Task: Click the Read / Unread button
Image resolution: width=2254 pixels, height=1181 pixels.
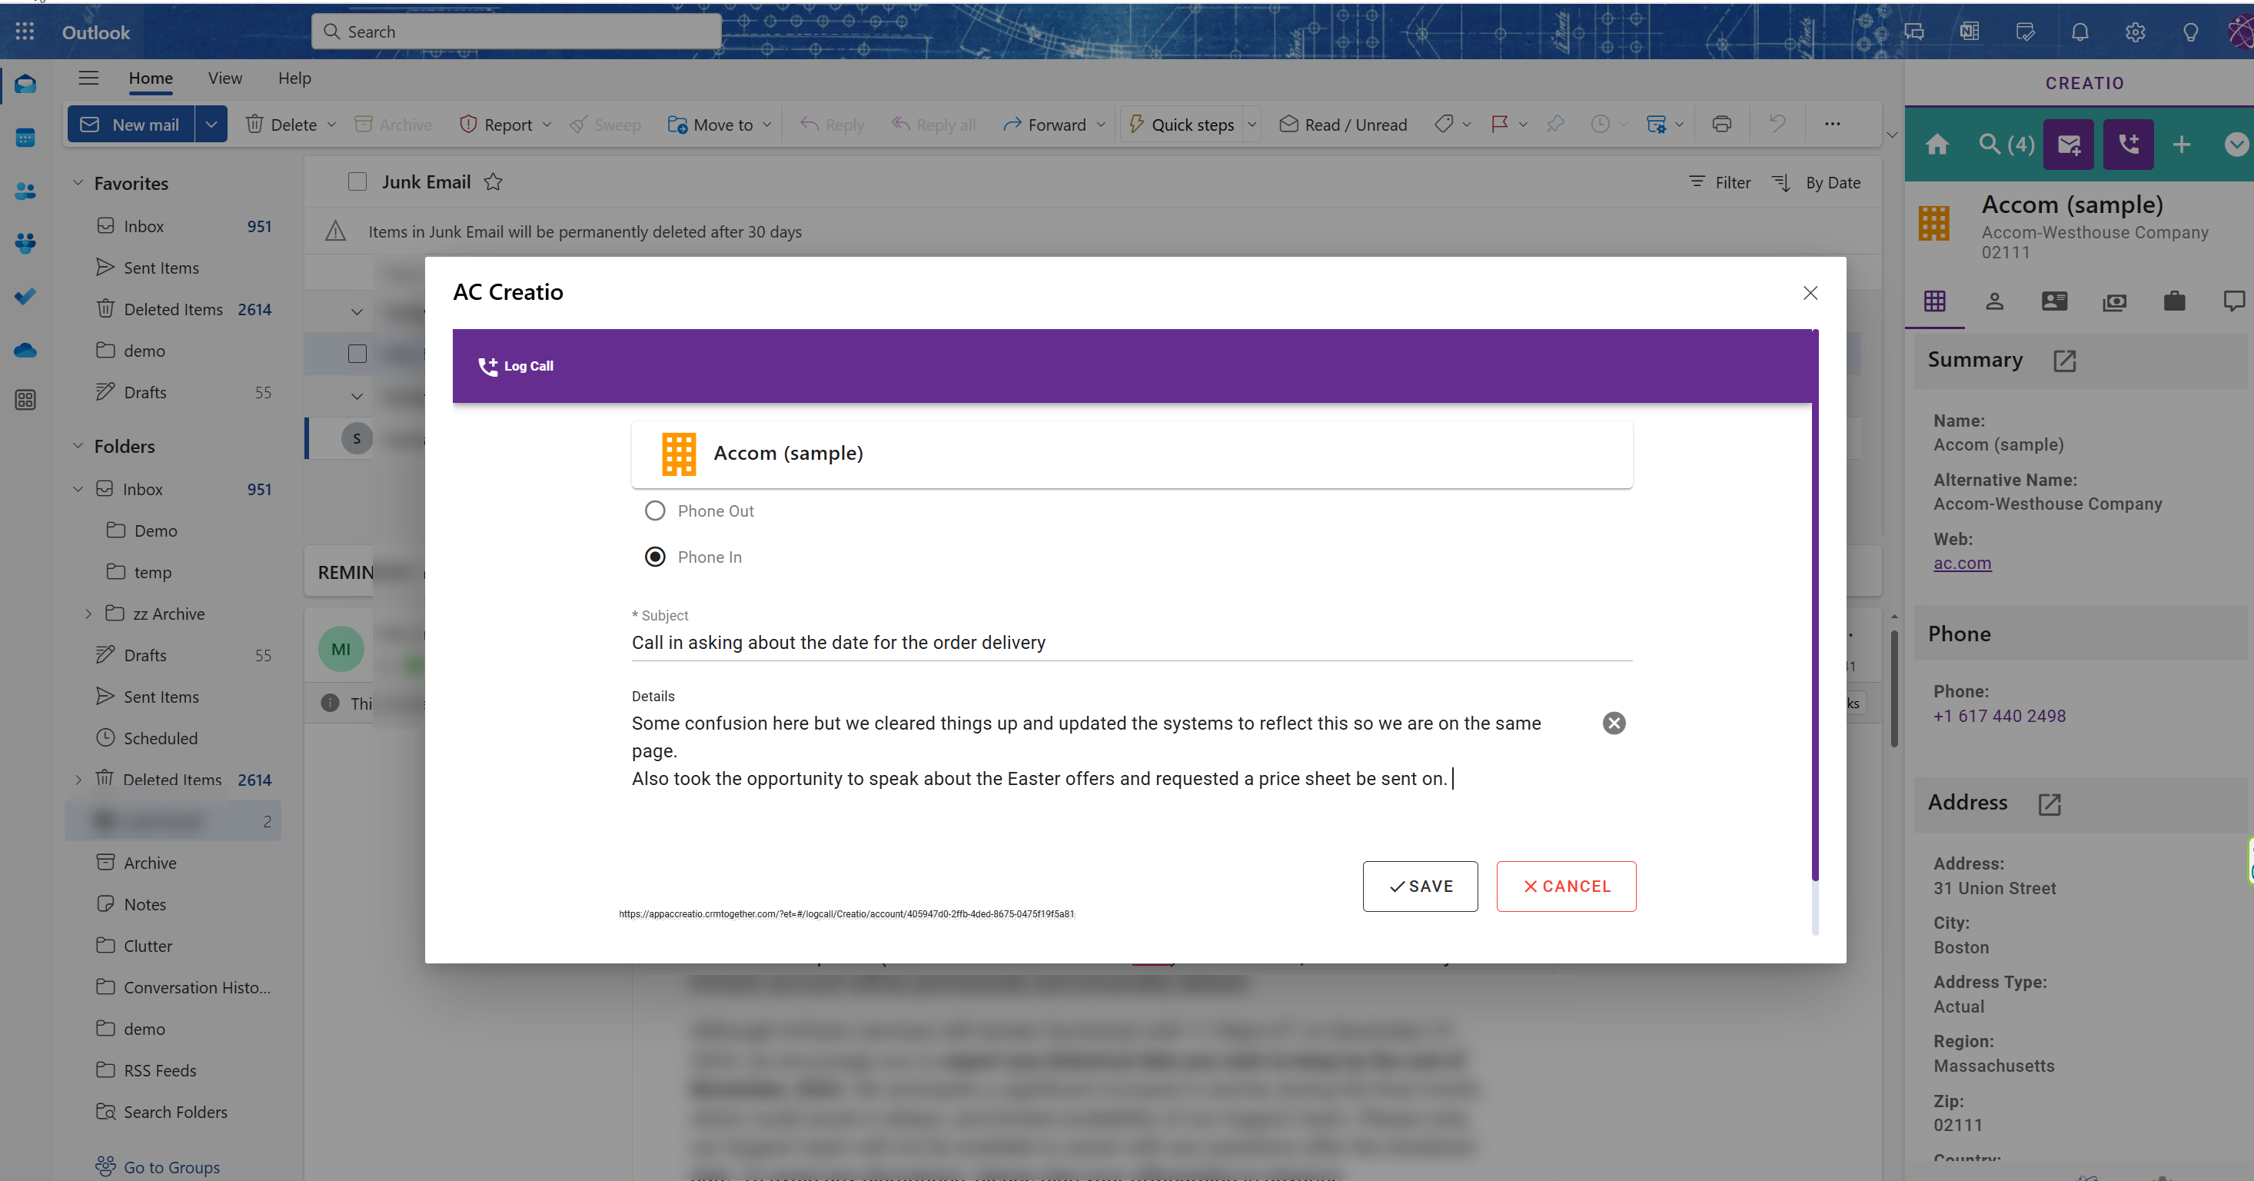Action: [x=1343, y=125]
